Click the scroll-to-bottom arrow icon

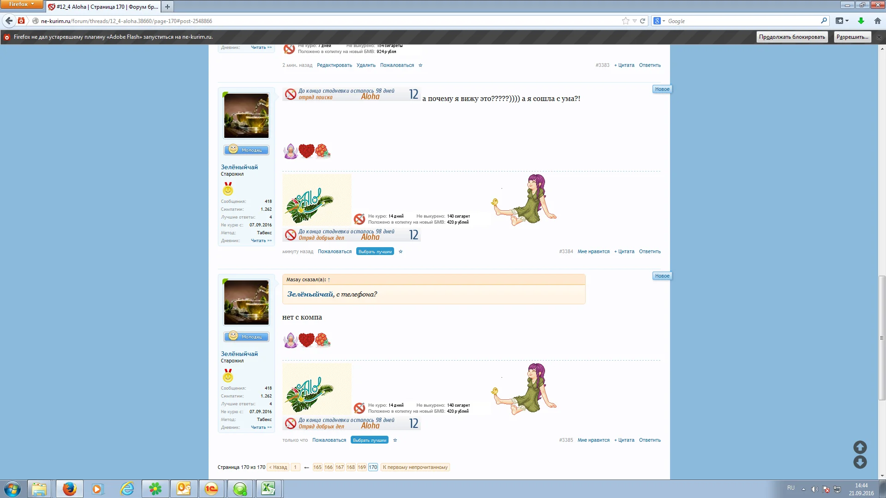(860, 462)
